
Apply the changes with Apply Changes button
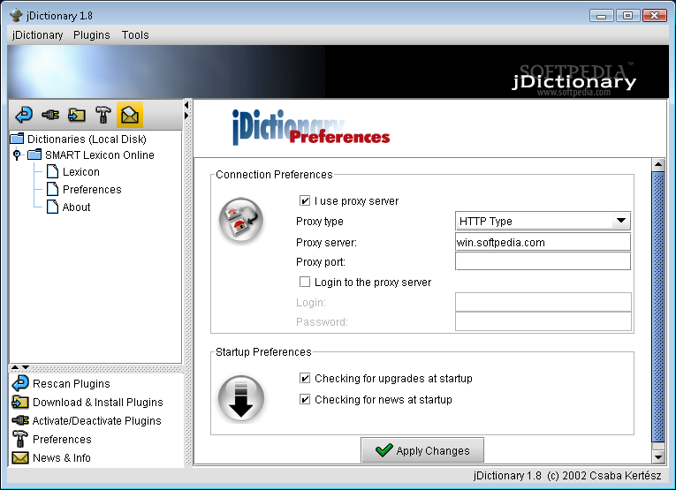422,450
